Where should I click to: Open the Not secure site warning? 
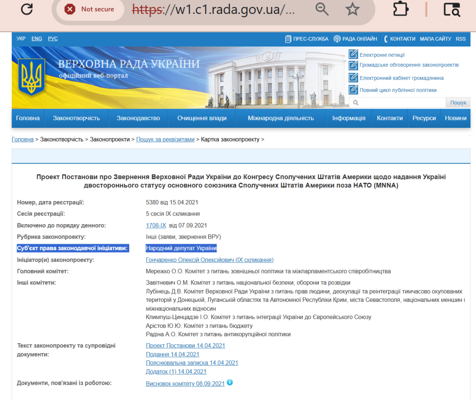tap(90, 9)
